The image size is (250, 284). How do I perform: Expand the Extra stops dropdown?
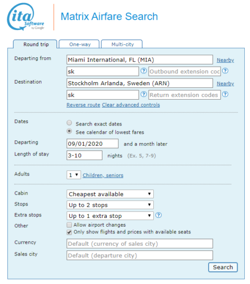pos(110,216)
